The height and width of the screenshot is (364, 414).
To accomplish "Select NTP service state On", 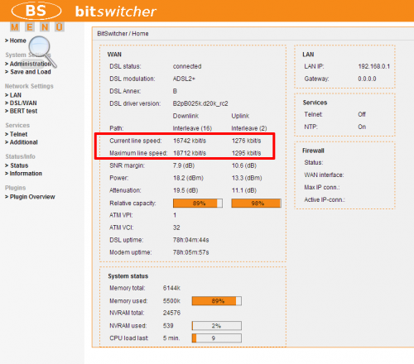I will click(x=362, y=127).
